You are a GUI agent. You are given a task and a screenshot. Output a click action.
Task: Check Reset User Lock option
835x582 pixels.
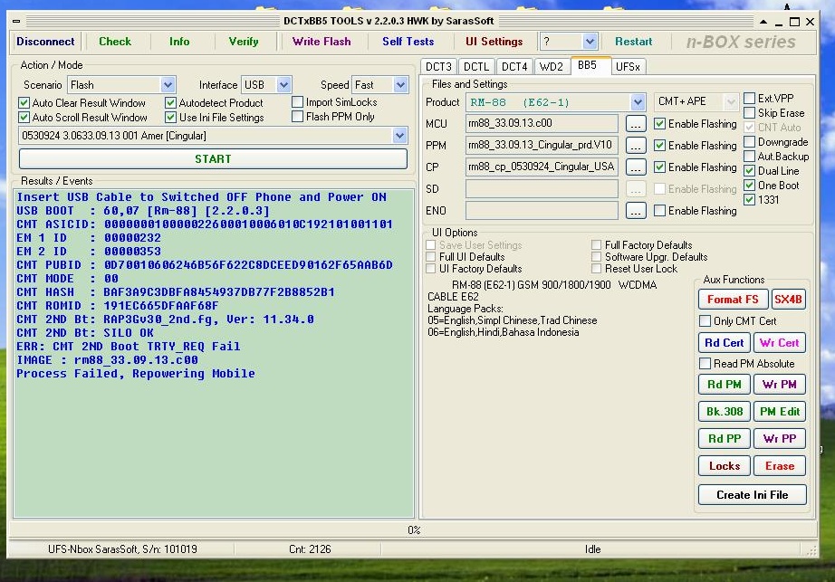597,269
